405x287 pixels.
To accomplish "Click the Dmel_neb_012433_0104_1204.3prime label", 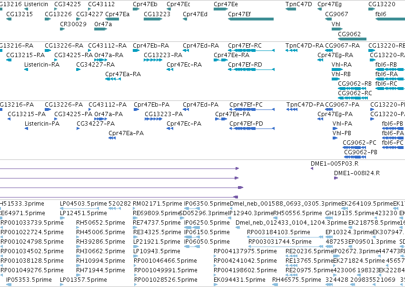I will click(291, 223).
